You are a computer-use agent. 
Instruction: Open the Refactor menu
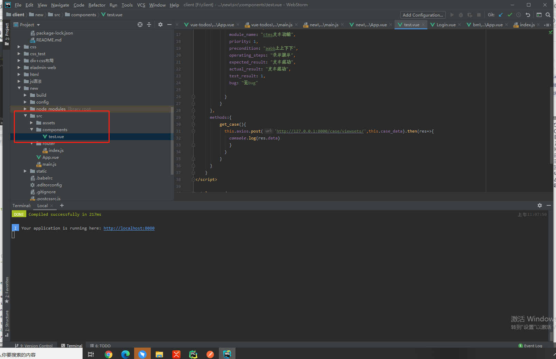point(97,5)
